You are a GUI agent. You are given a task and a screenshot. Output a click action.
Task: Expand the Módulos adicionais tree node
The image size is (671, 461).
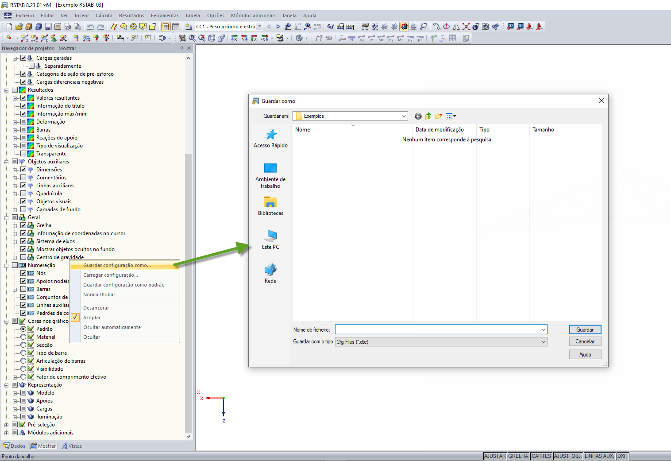[x=7, y=433]
